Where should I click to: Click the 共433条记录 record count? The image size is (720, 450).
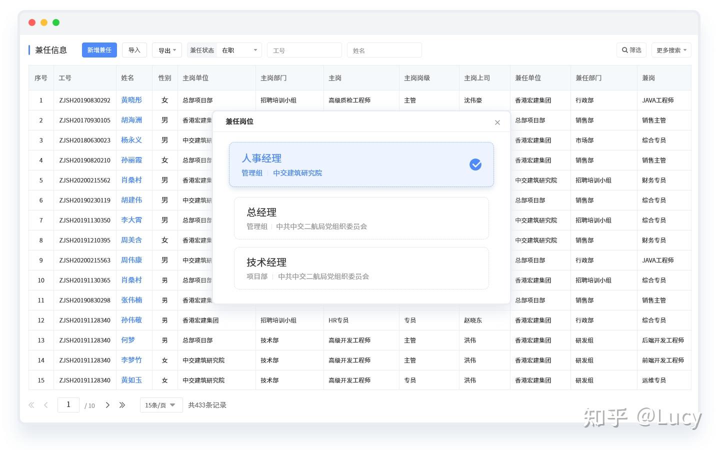coord(207,405)
